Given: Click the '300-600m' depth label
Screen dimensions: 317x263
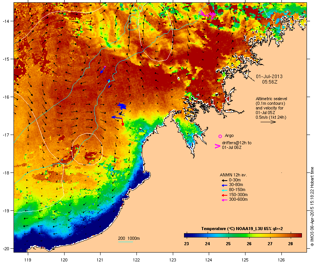Looking at the screenshot, I should click(238, 200).
